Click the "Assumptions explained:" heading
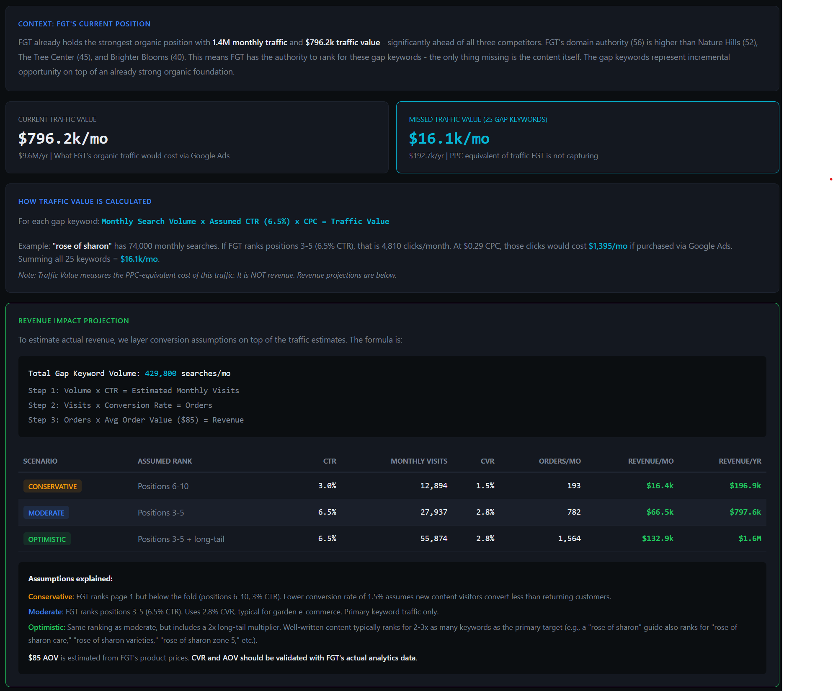Image resolution: width=833 pixels, height=691 pixels. point(70,578)
